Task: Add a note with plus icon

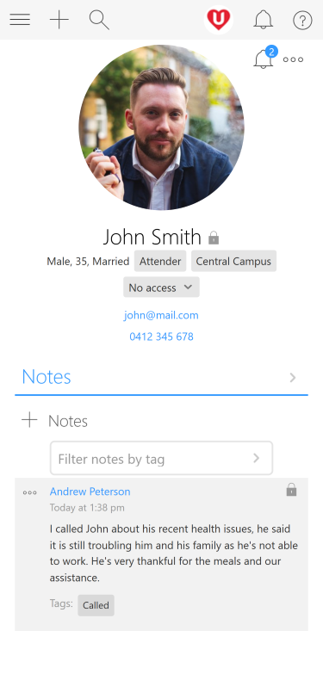Action: [x=29, y=420]
